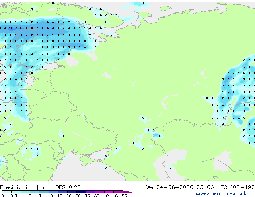The height and width of the screenshot is (197, 255).
Task: Click the forecast date 'We 24-06-2026' text
Action: 170,187
